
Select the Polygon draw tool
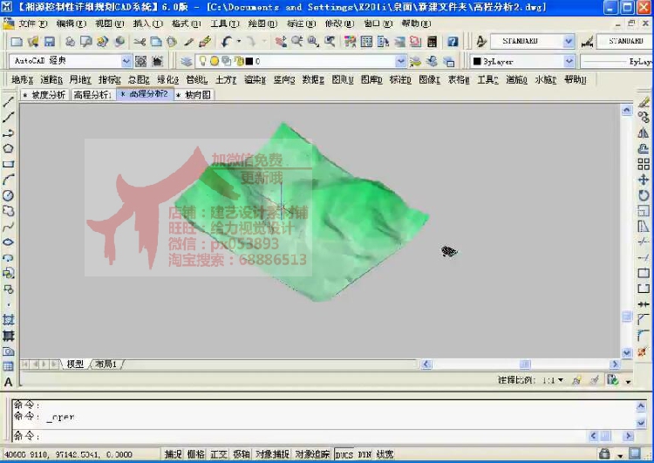pyautogui.click(x=9, y=148)
